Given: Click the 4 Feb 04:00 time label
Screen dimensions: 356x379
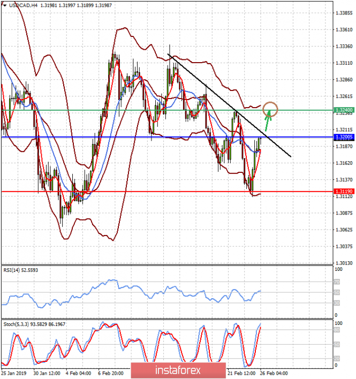Looking at the screenshot, I should pos(79,374).
